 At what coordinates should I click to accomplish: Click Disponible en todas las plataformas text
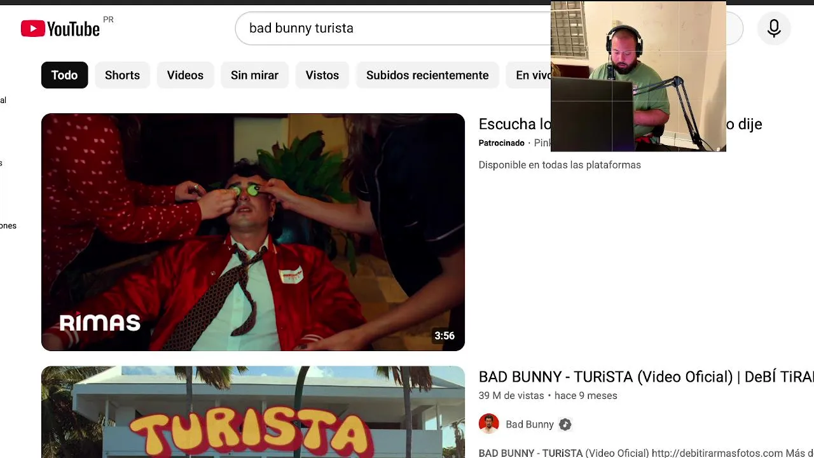[560, 165]
